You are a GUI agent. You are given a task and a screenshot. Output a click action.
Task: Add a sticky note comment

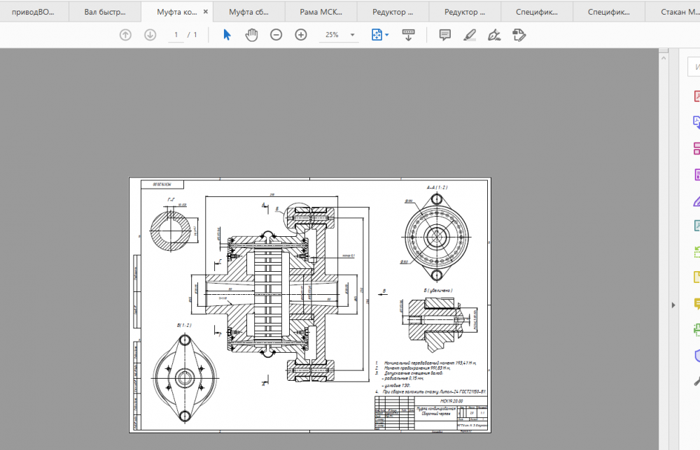click(x=444, y=35)
